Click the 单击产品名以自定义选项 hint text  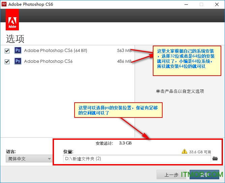coord(180,91)
